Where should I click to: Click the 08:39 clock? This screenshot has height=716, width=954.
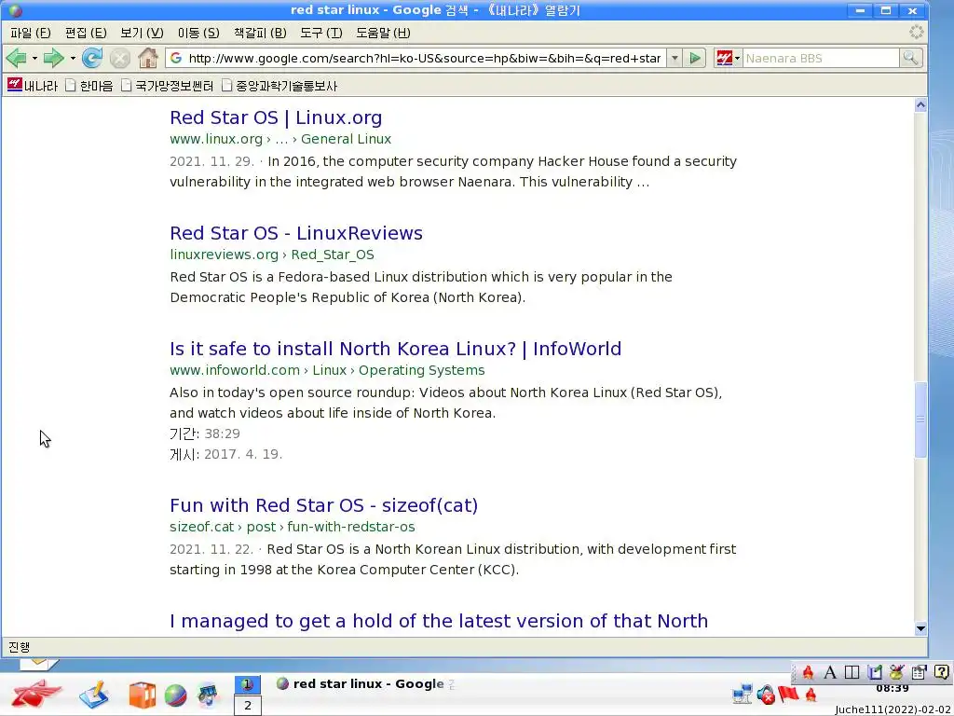[892, 689]
